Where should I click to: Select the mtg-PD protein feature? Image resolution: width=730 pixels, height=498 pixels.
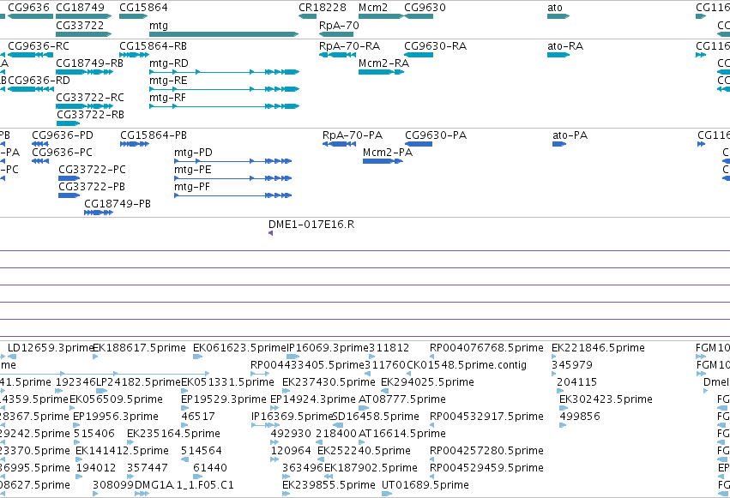click(232, 161)
